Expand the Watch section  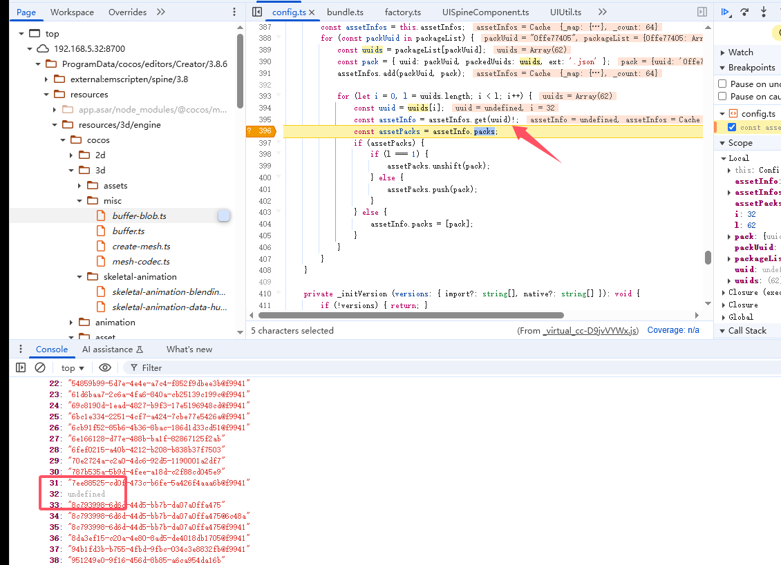(x=723, y=52)
